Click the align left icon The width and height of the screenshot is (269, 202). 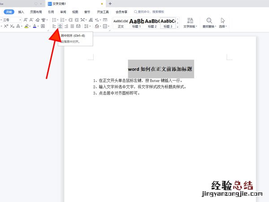[54, 26]
